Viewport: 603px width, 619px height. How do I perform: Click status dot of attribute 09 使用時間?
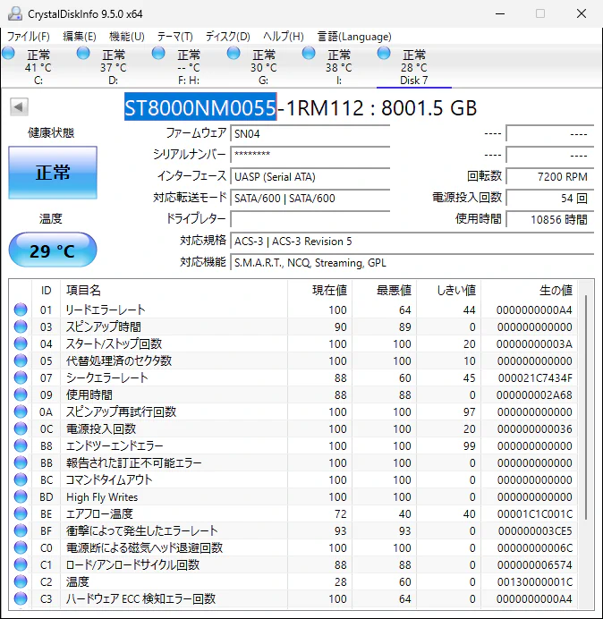[21, 394]
